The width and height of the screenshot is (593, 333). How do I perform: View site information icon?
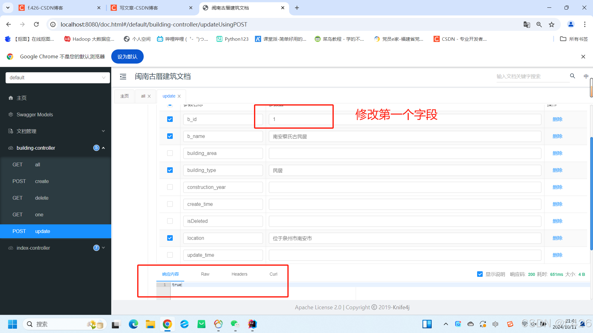pyautogui.click(x=53, y=24)
